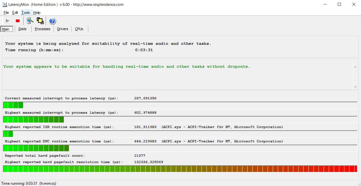Image resolution: width=361 pixels, height=186 pixels.
Task: Select the Main tab
Action: 6,29
